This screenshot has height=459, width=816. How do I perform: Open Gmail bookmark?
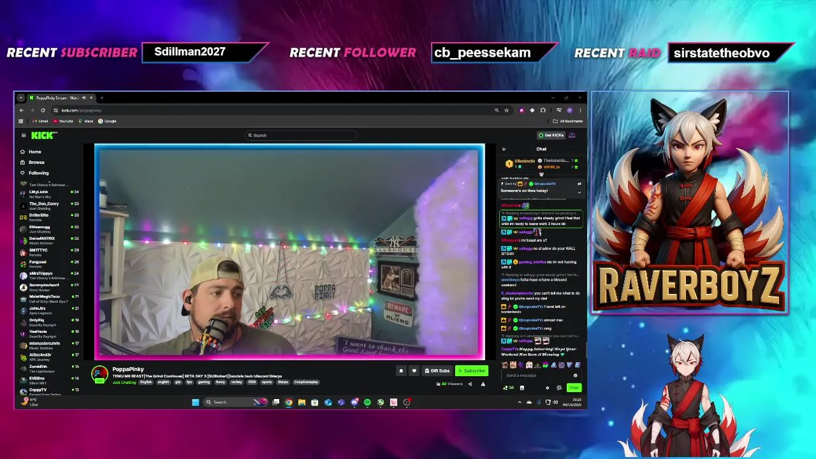41,121
